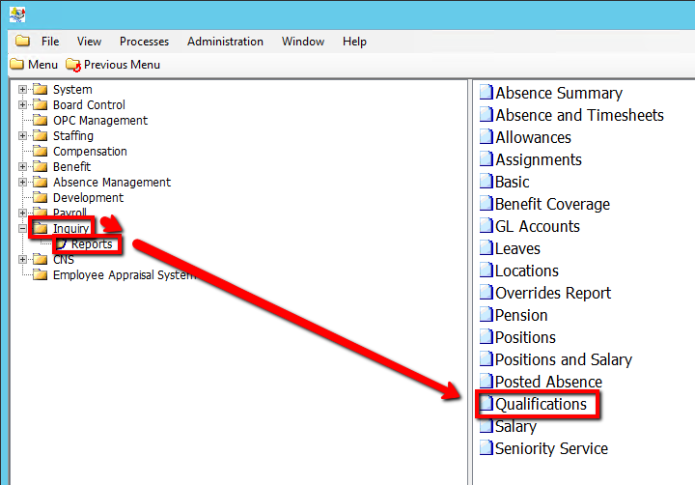
Task: Select the GL Accounts document icon
Action: pyautogui.click(x=487, y=226)
